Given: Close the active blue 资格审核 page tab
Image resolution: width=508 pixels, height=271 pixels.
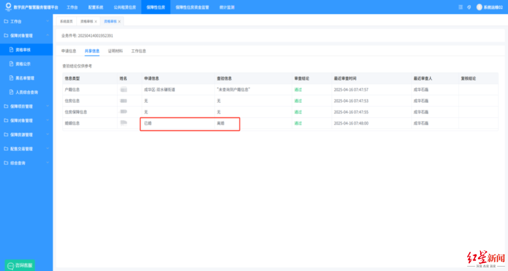Looking at the screenshot, I should coord(120,22).
